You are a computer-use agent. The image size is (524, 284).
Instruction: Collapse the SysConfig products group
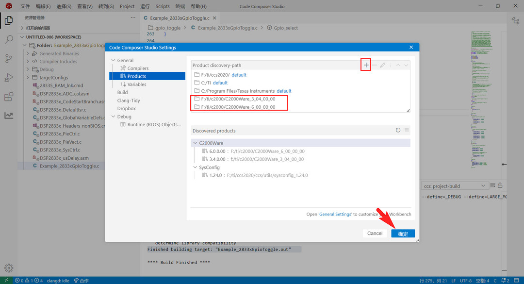(195, 167)
